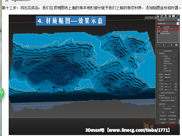Set alignment axis to Y
Viewport: 182px width, 136px height.
click(x=167, y=106)
